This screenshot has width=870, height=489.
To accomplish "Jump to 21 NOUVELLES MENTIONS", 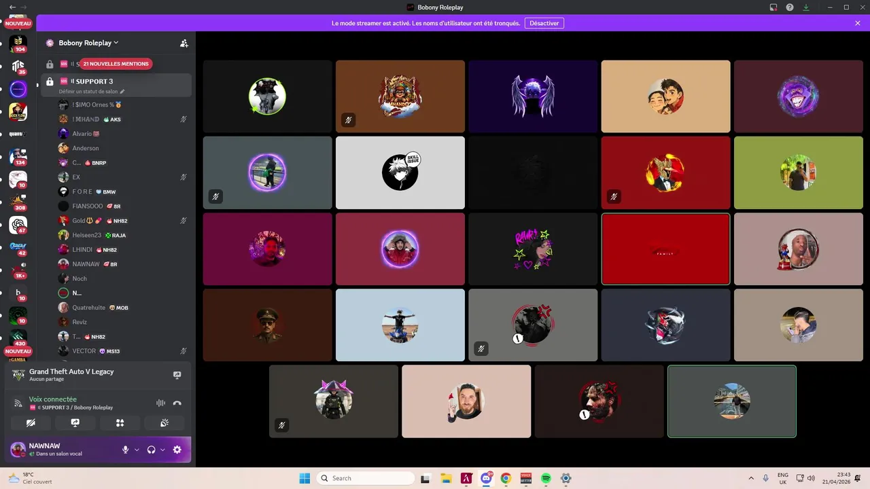I will tap(116, 64).
